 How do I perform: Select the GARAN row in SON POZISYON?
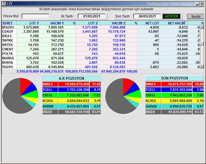click(174, 106)
